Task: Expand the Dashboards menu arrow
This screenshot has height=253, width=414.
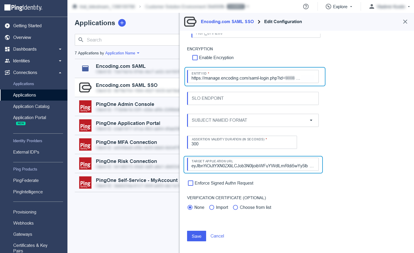Action: click(60, 49)
